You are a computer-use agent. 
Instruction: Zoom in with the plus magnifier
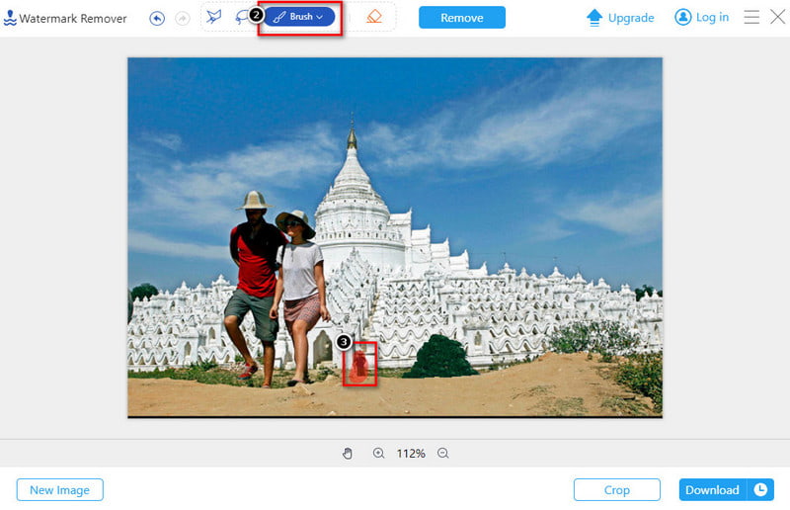pos(378,453)
